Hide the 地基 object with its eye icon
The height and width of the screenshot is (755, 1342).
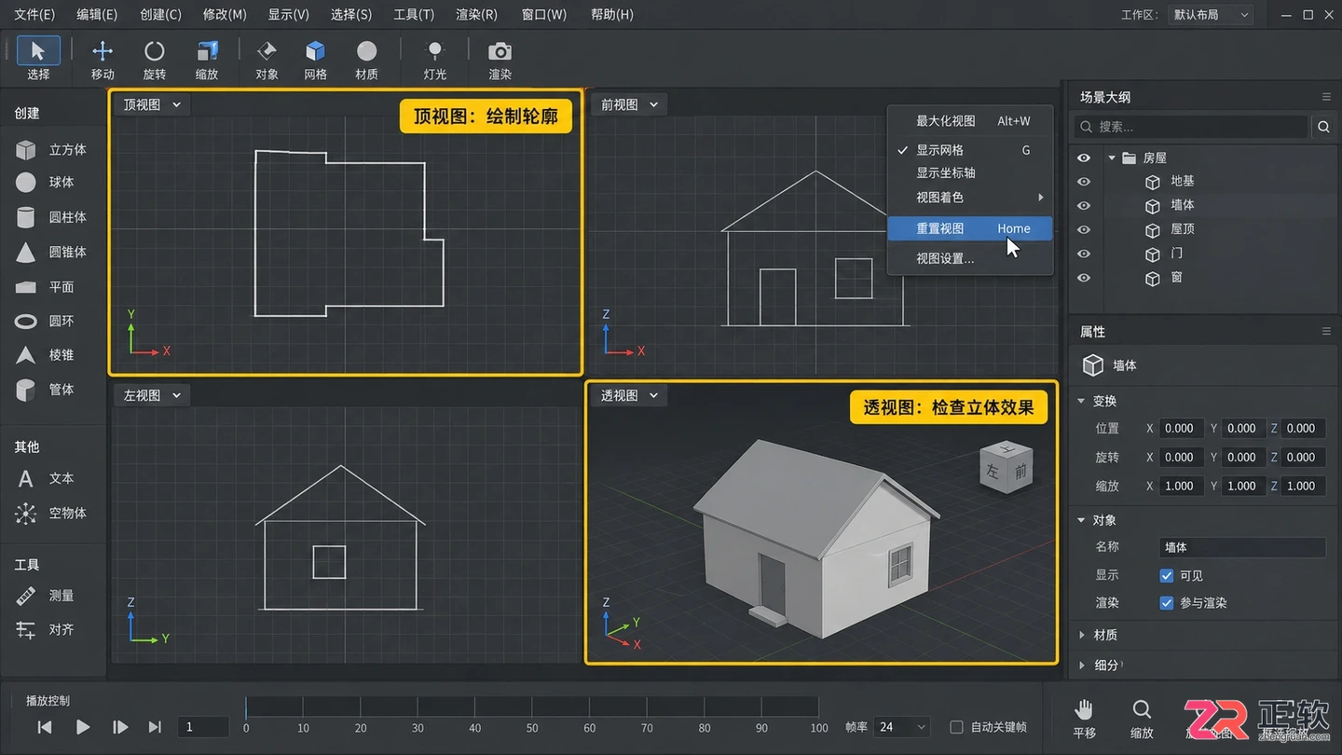(x=1084, y=182)
